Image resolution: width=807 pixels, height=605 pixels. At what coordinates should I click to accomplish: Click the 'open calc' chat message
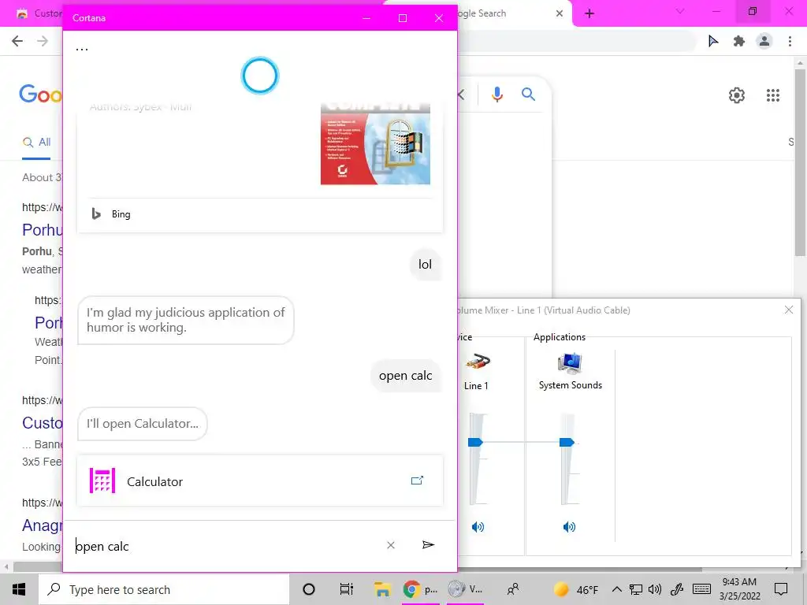(x=406, y=376)
